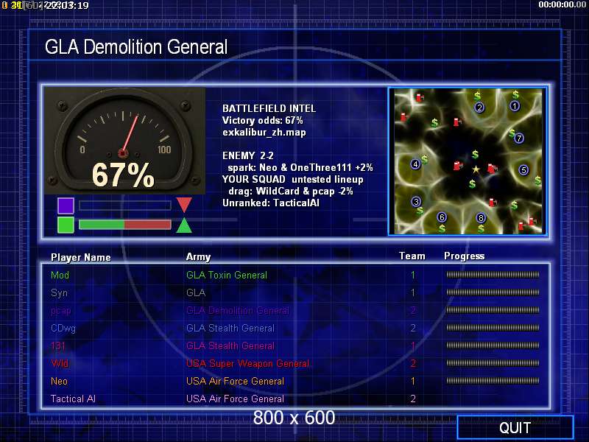The image size is (589, 442).
Task: Select player name Syn
Action: (59, 292)
